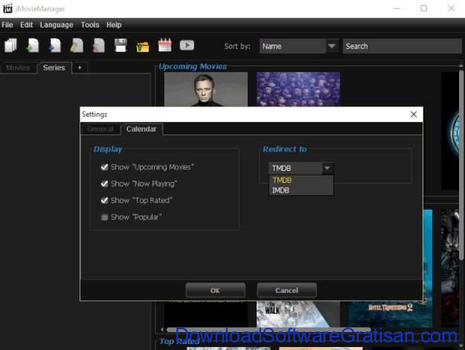Switch to the General settings tab
Viewport: 465px width, 350px height.
pyautogui.click(x=100, y=129)
